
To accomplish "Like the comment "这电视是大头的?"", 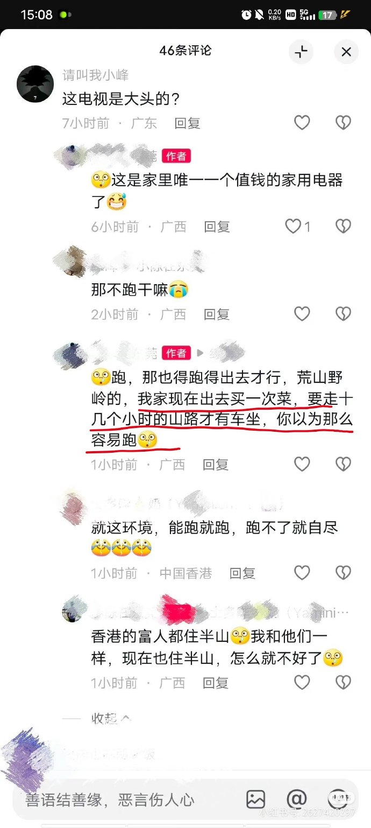I will point(302,123).
